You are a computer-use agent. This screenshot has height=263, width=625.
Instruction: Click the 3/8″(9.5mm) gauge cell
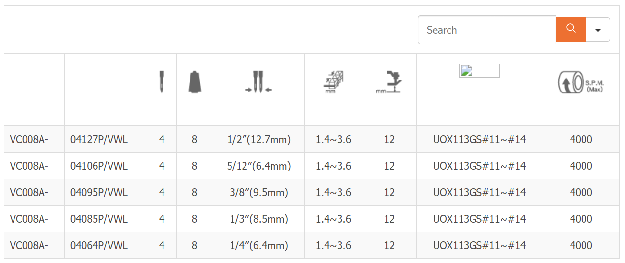[258, 193]
